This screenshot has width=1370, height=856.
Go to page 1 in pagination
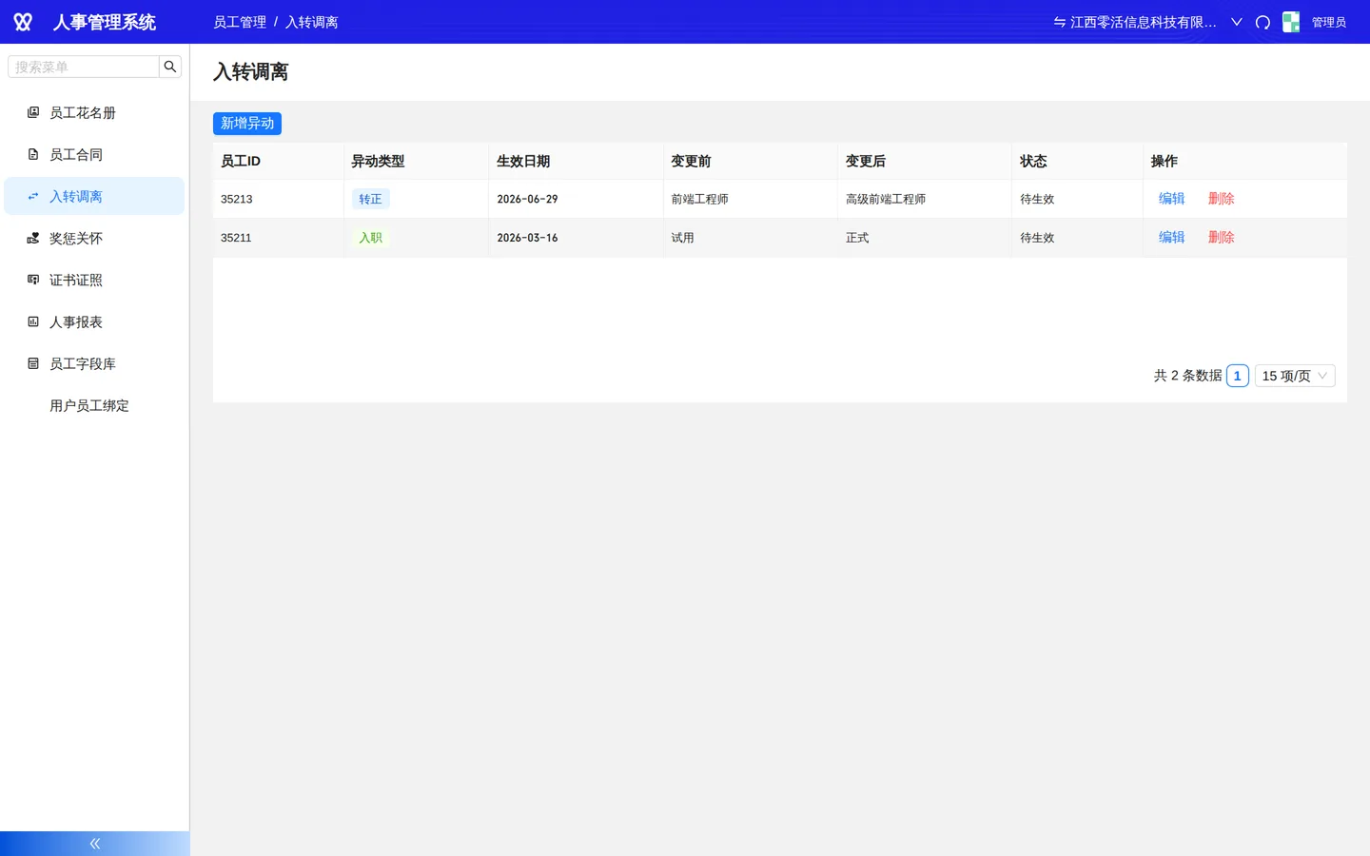1237,376
